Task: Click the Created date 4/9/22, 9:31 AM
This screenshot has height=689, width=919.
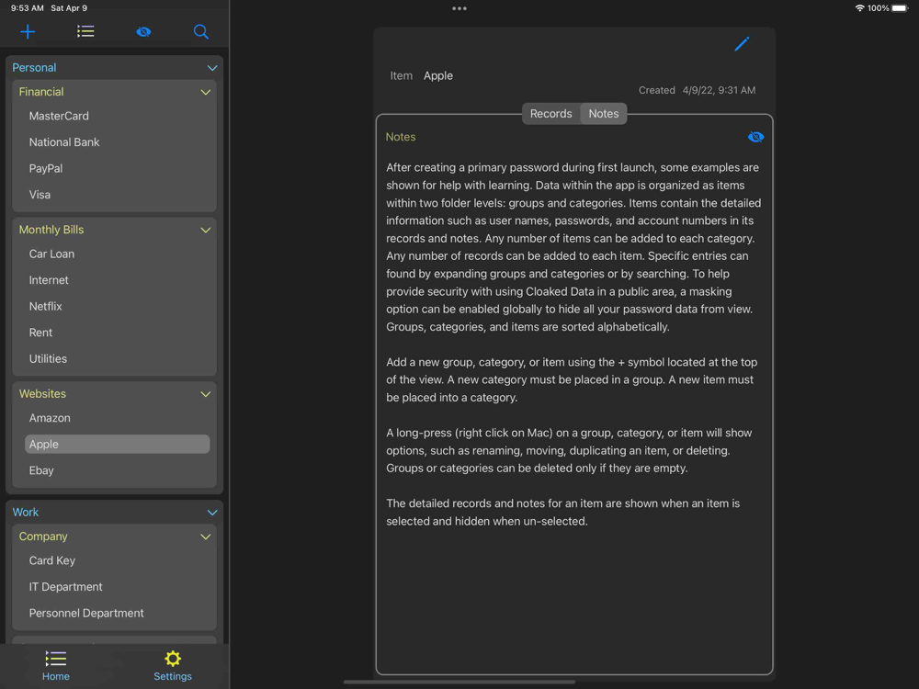Action: tap(719, 90)
